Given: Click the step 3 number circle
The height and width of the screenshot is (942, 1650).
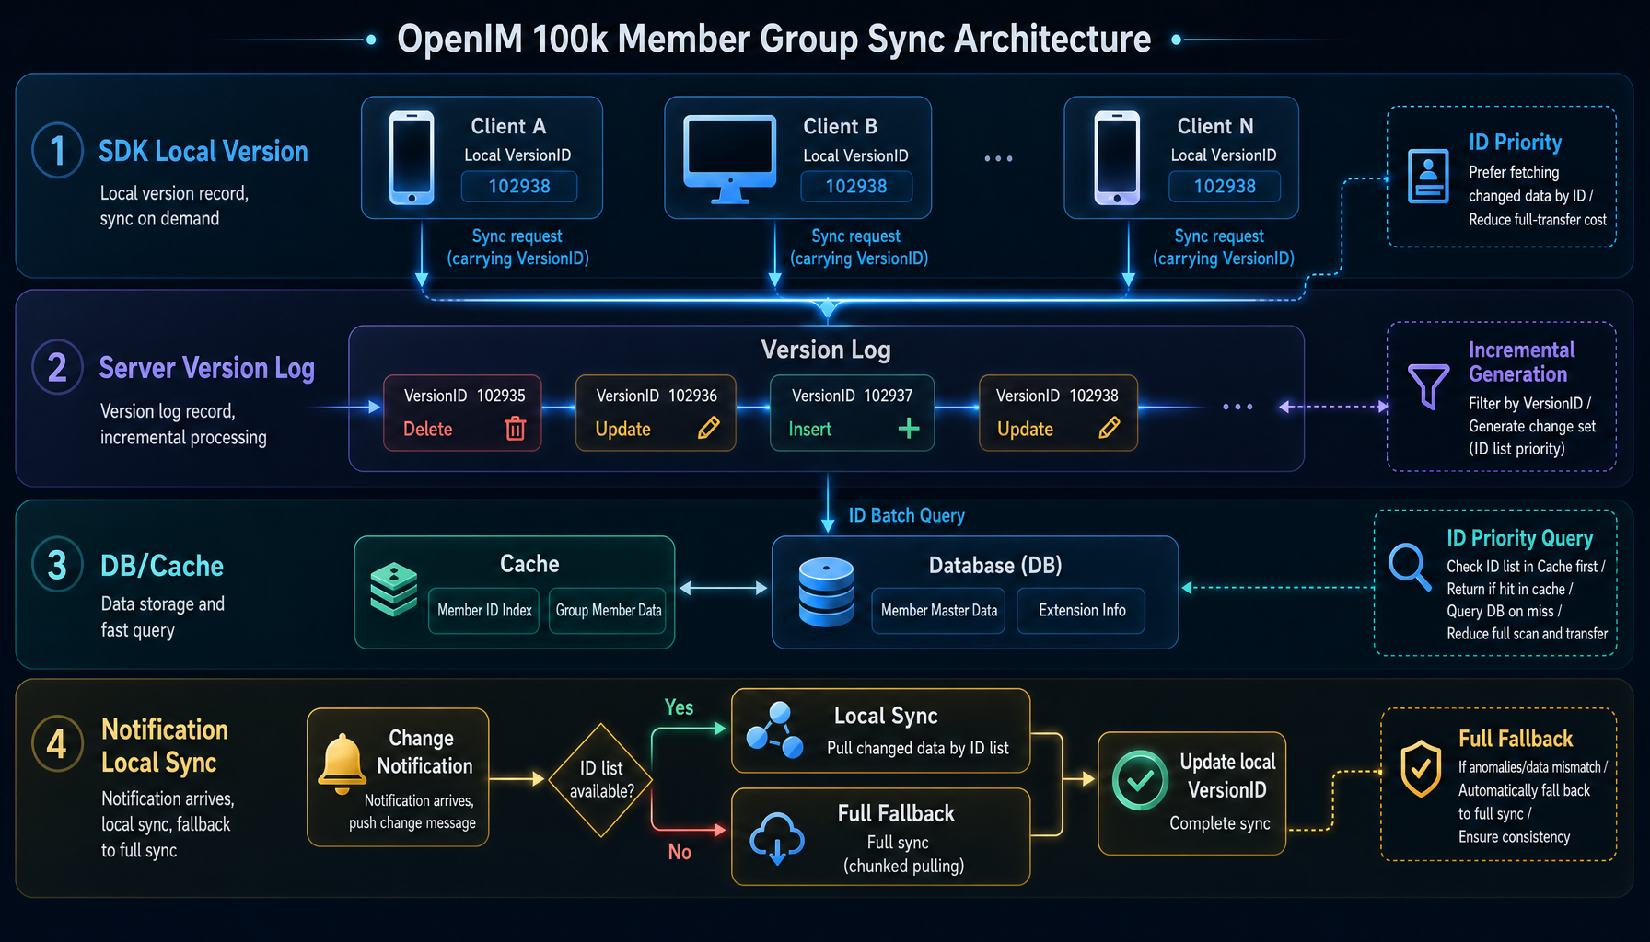Looking at the screenshot, I should pos(57,565).
